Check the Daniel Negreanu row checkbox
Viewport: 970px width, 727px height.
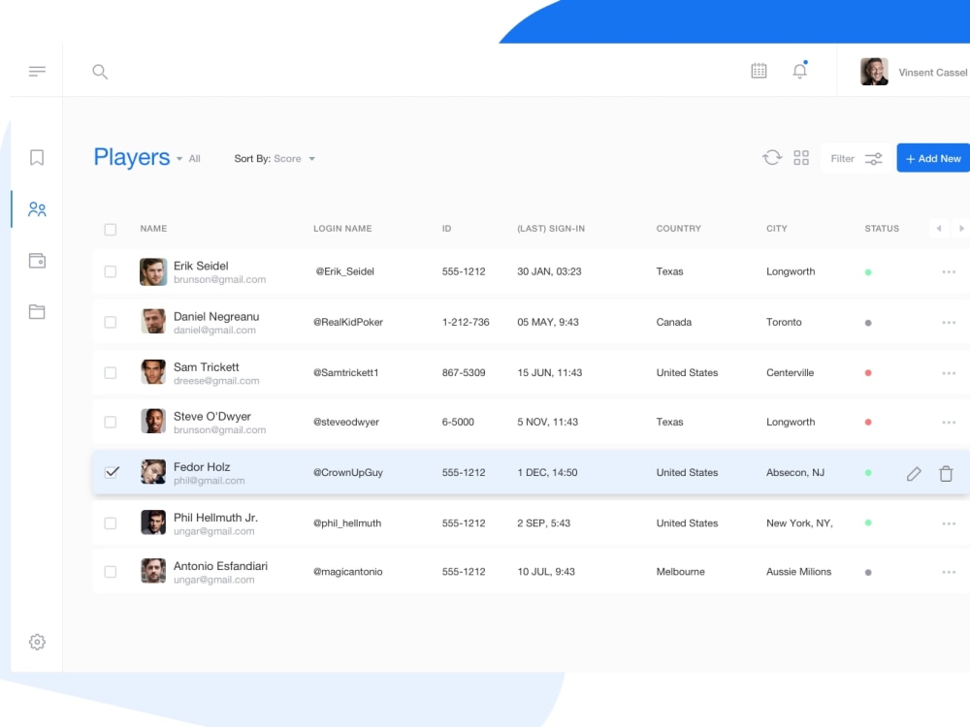[x=111, y=322]
